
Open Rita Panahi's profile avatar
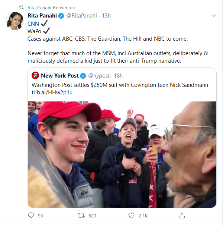click(x=15, y=21)
